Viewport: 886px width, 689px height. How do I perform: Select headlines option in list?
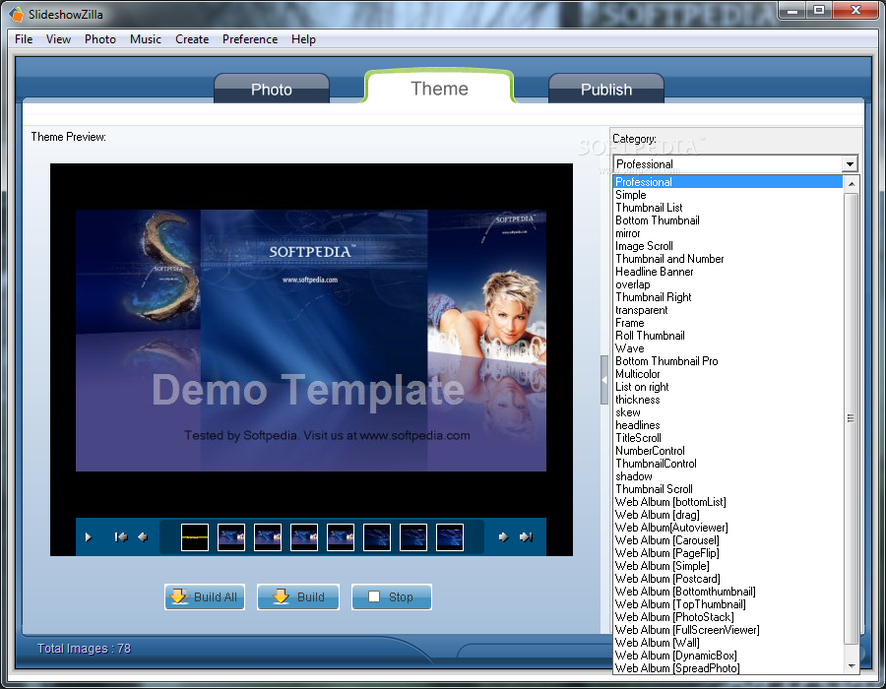pyautogui.click(x=728, y=425)
